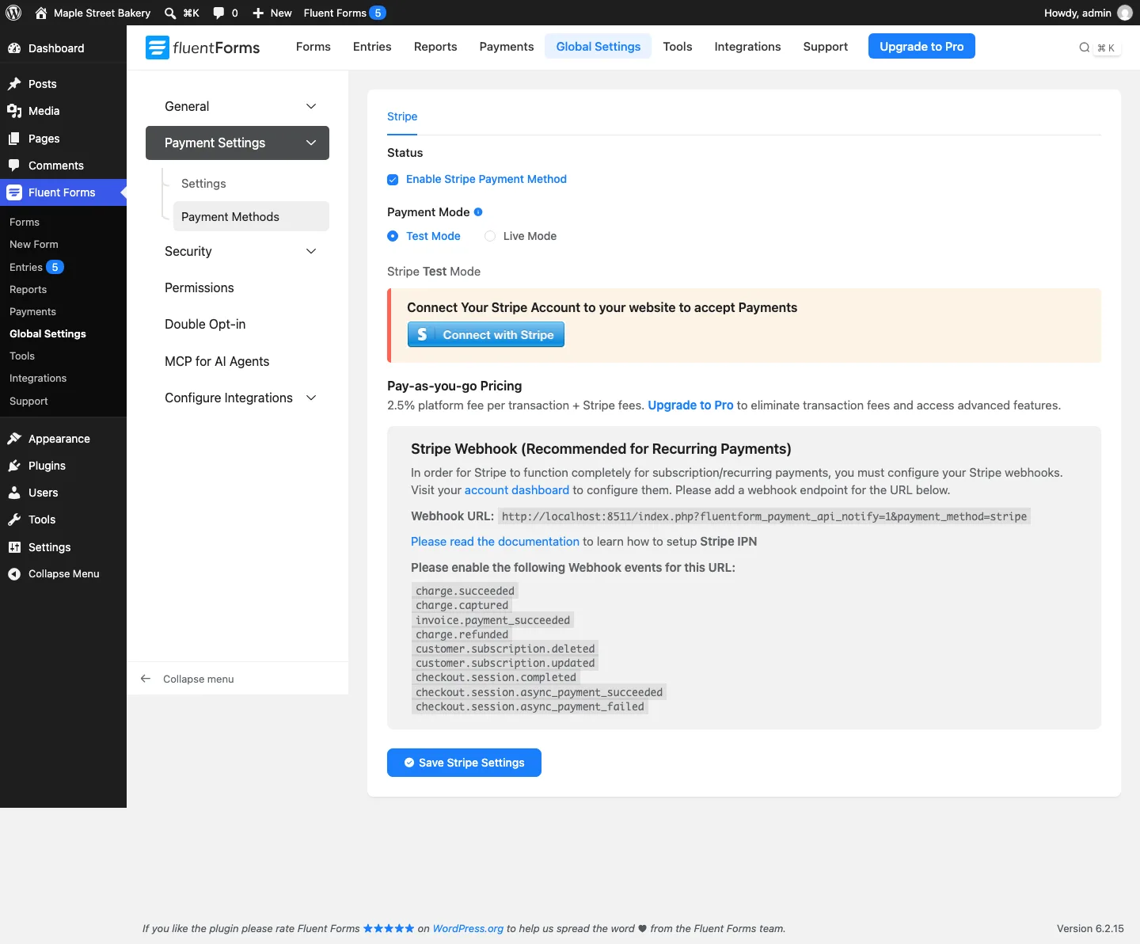The image size is (1140, 944).
Task: Open the admin bar search icon
Action: tap(170, 13)
